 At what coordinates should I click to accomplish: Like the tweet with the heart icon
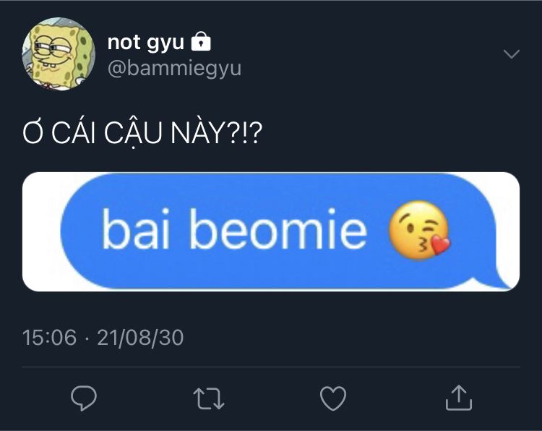tap(333, 398)
